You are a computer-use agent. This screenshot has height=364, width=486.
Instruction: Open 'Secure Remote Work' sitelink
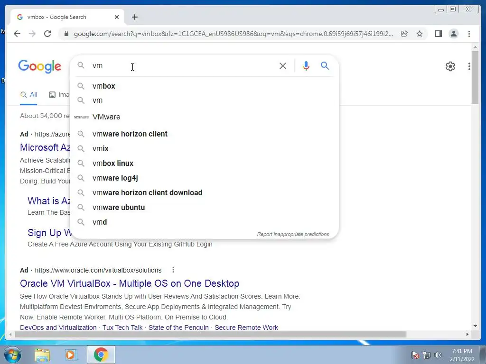[246, 328]
